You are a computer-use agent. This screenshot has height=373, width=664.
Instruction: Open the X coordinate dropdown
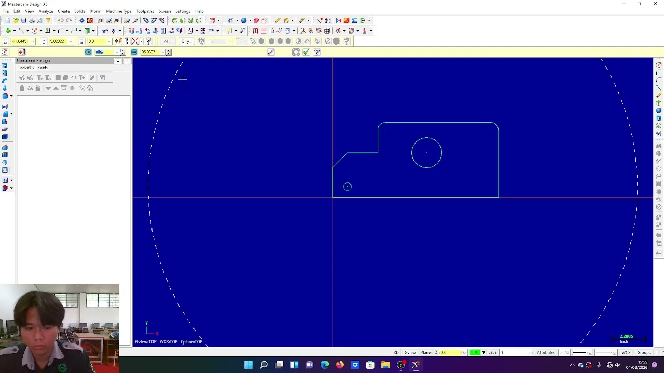32,41
